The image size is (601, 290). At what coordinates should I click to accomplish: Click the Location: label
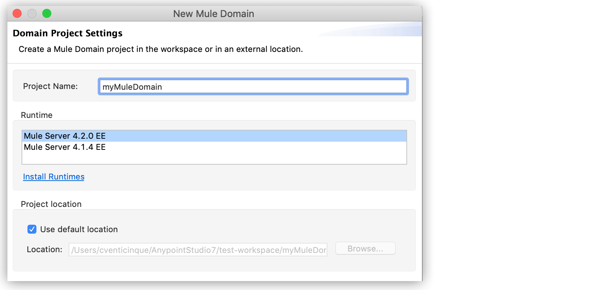pyautogui.click(x=45, y=250)
